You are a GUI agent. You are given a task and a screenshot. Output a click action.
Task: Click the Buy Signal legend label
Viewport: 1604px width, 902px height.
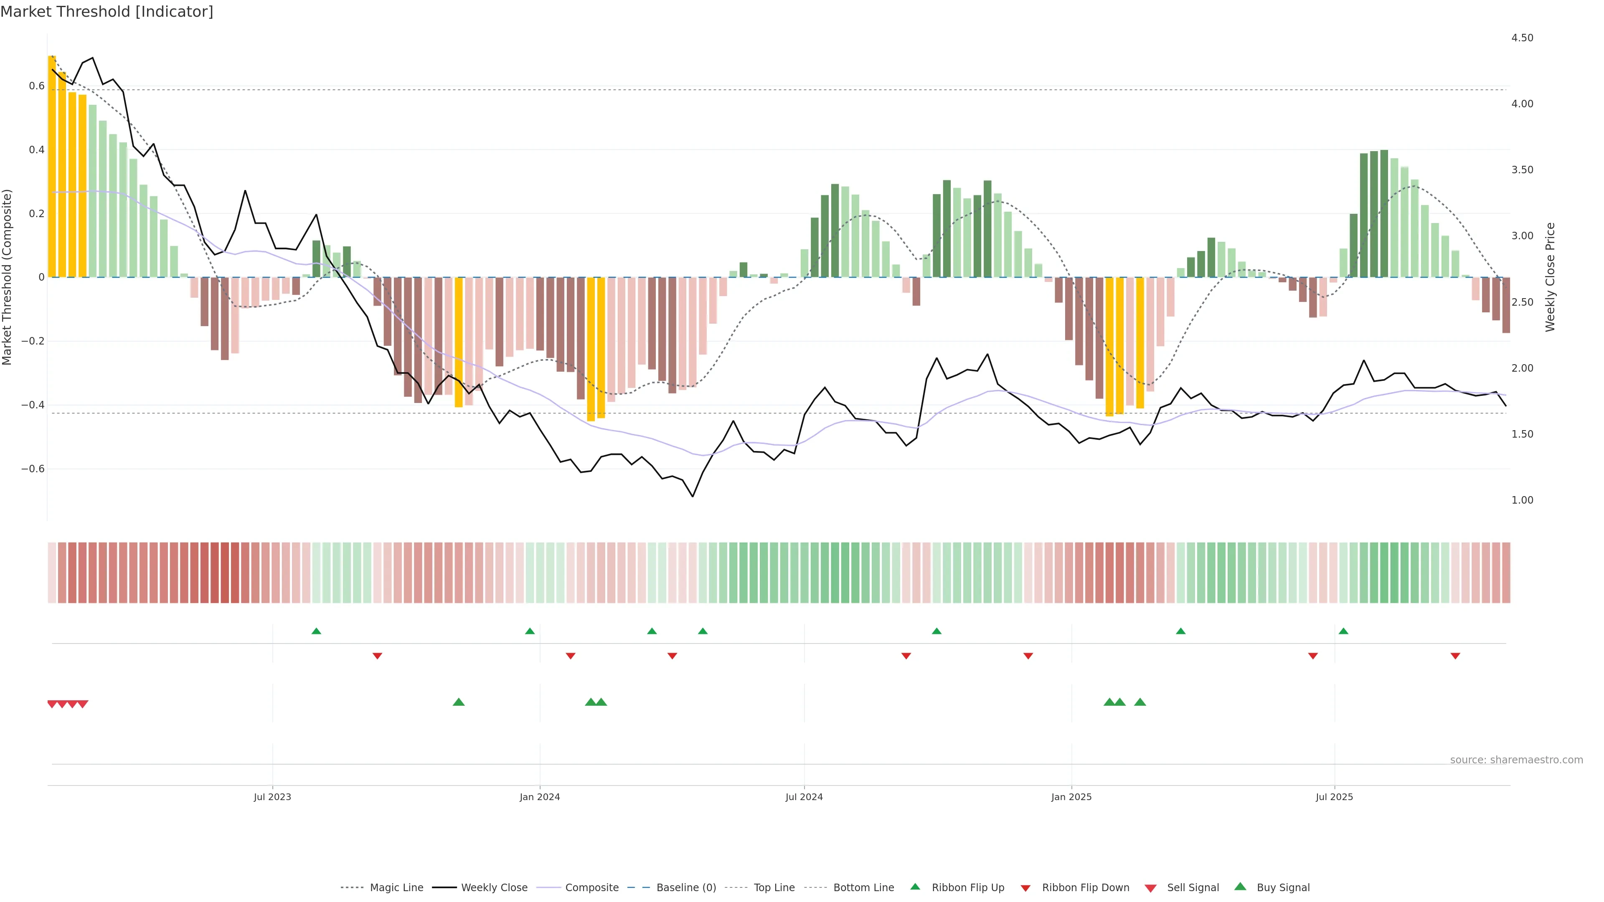(x=1283, y=888)
